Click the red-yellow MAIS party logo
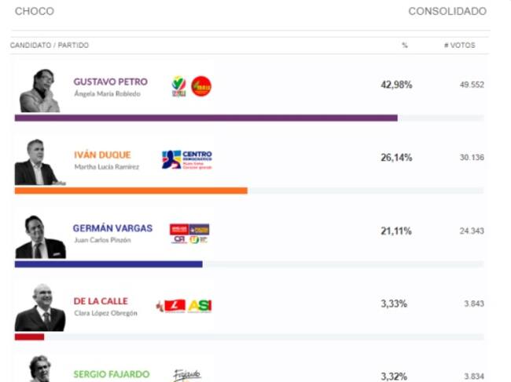The width and height of the screenshot is (511, 382). pyautogui.click(x=201, y=86)
